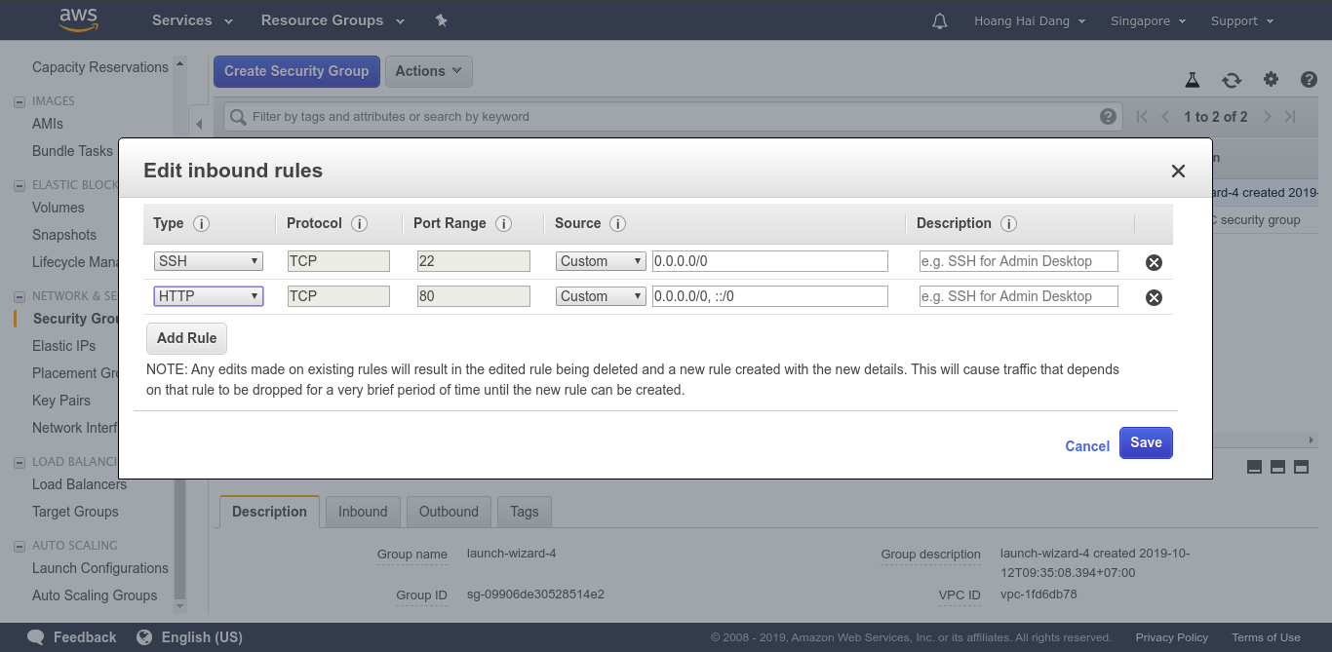Maximize the details pane icon

pos(1301,468)
